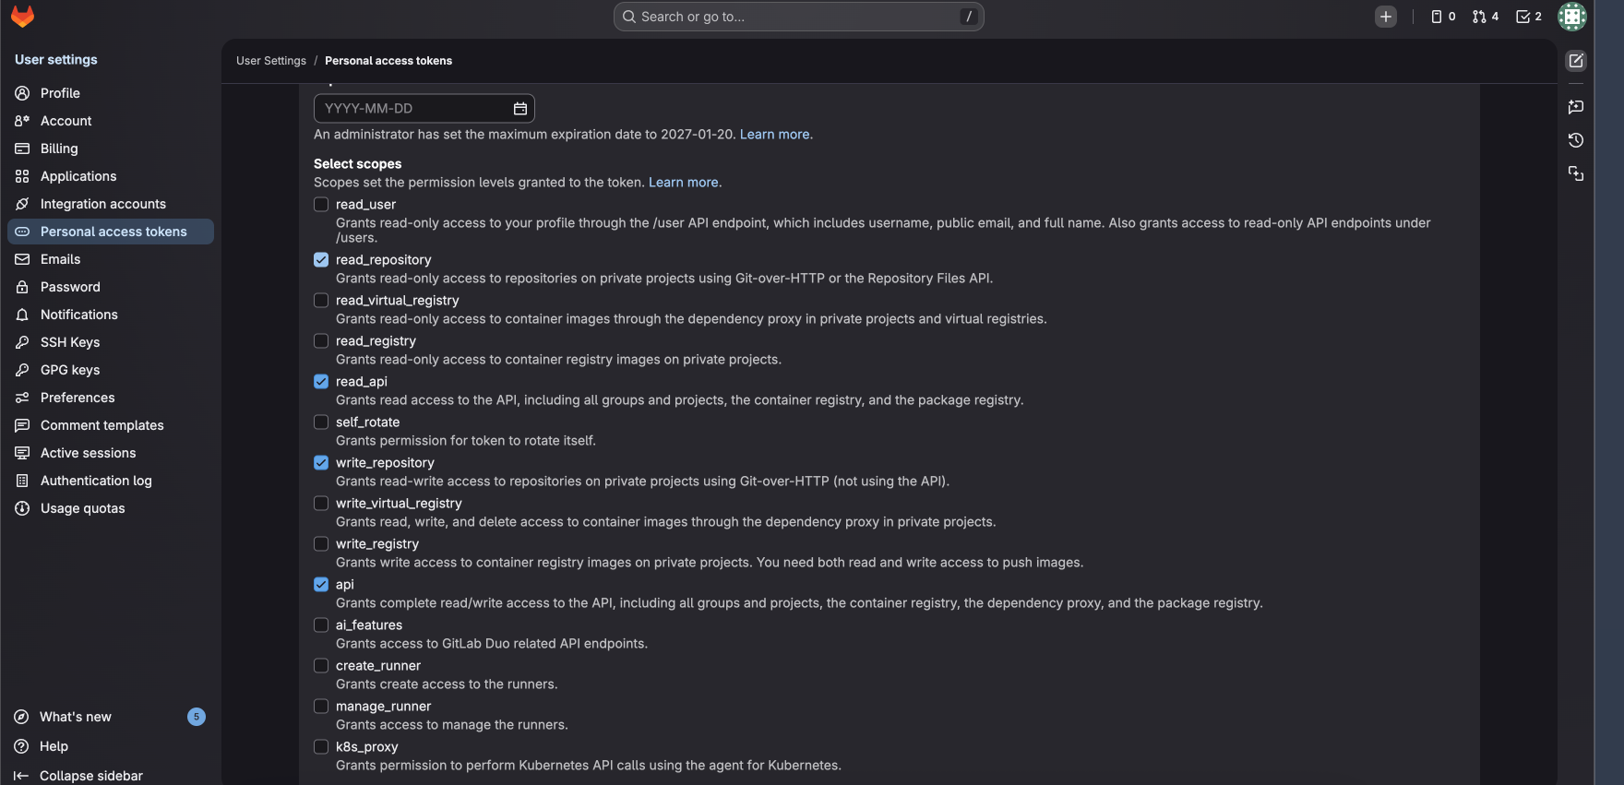The image size is (1624, 785).
Task: Open SSH Keys settings page
Action: (x=70, y=342)
